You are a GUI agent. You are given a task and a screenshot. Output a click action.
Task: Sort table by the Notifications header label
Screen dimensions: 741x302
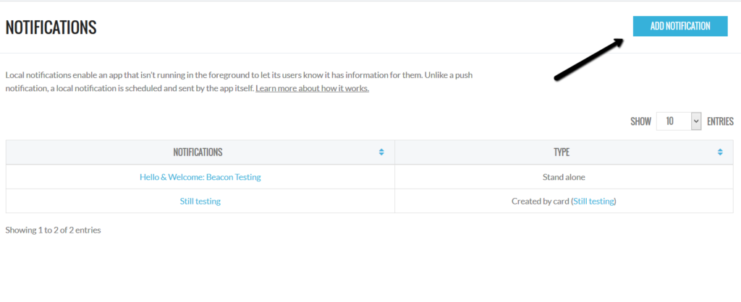pos(198,152)
